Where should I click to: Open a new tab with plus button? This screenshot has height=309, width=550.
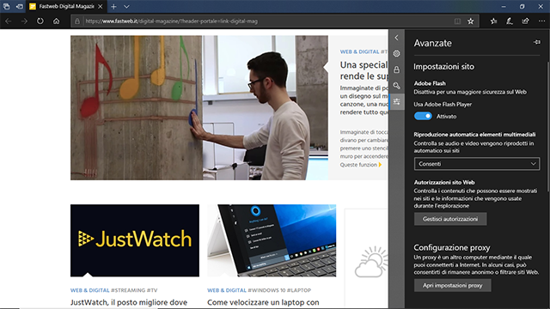(113, 7)
